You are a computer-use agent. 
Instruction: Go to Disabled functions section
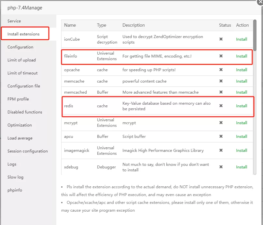point(25,112)
